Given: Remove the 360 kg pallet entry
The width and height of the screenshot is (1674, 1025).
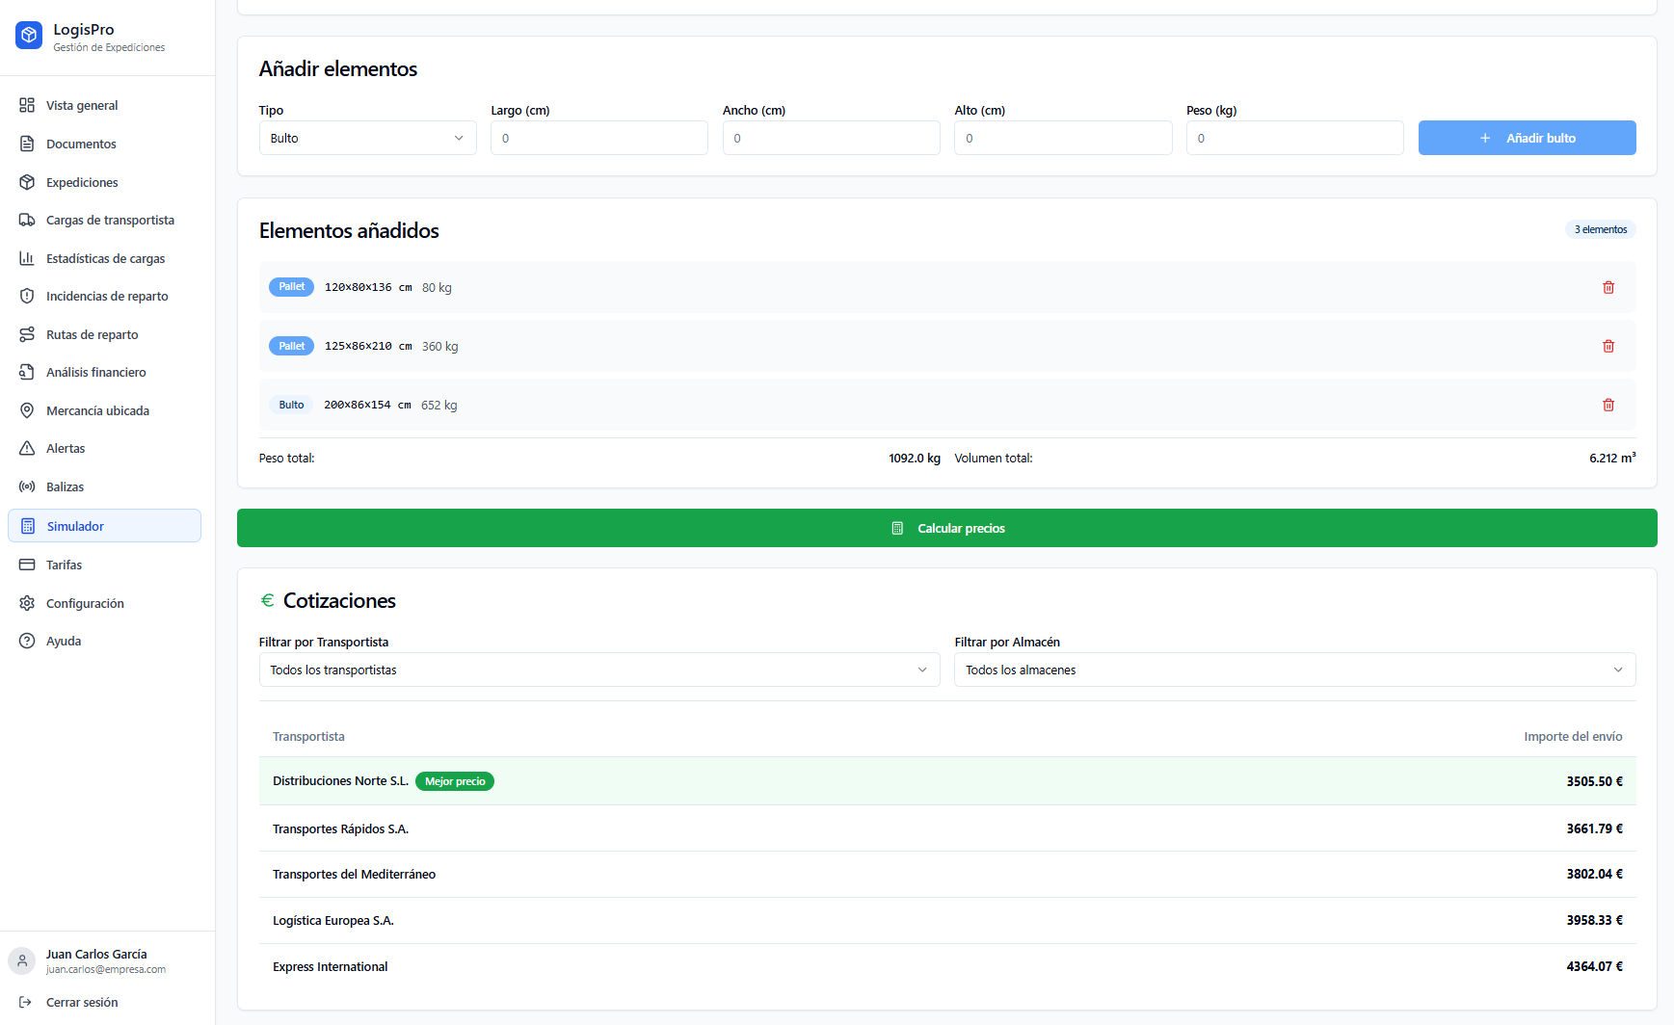Looking at the screenshot, I should pos(1608,346).
